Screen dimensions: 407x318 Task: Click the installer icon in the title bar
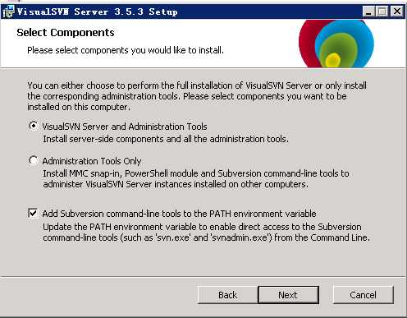point(8,12)
